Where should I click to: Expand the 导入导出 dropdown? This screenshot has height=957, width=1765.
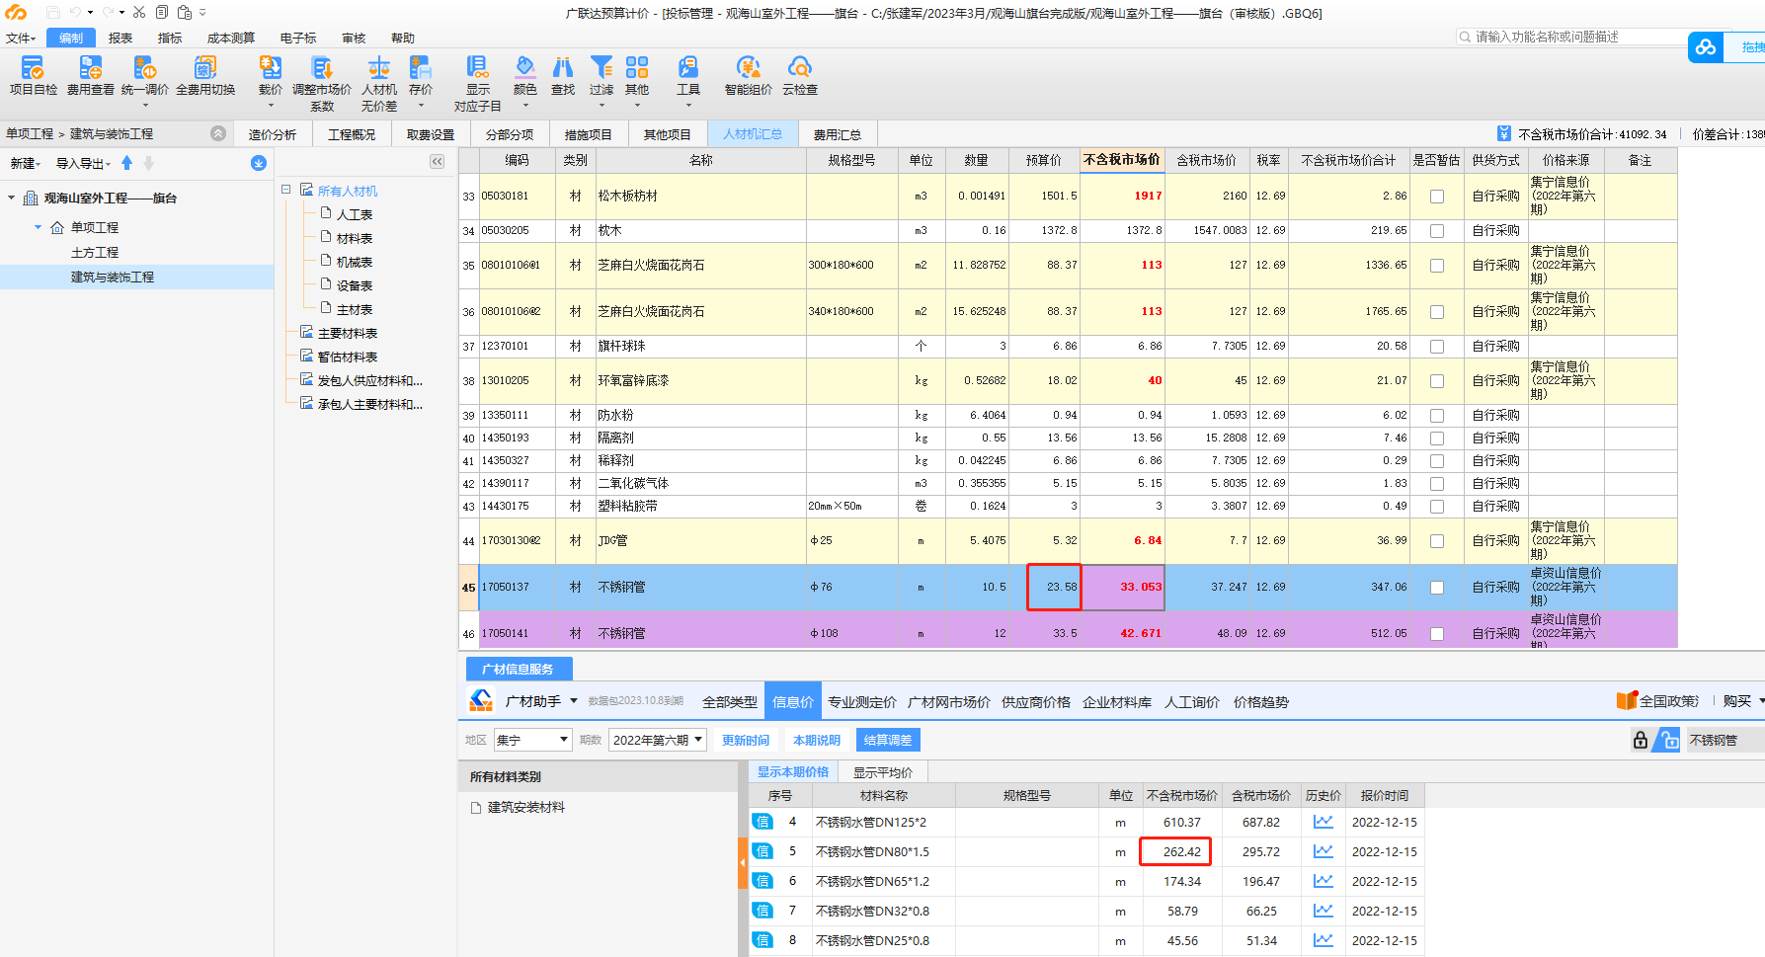coord(83,164)
